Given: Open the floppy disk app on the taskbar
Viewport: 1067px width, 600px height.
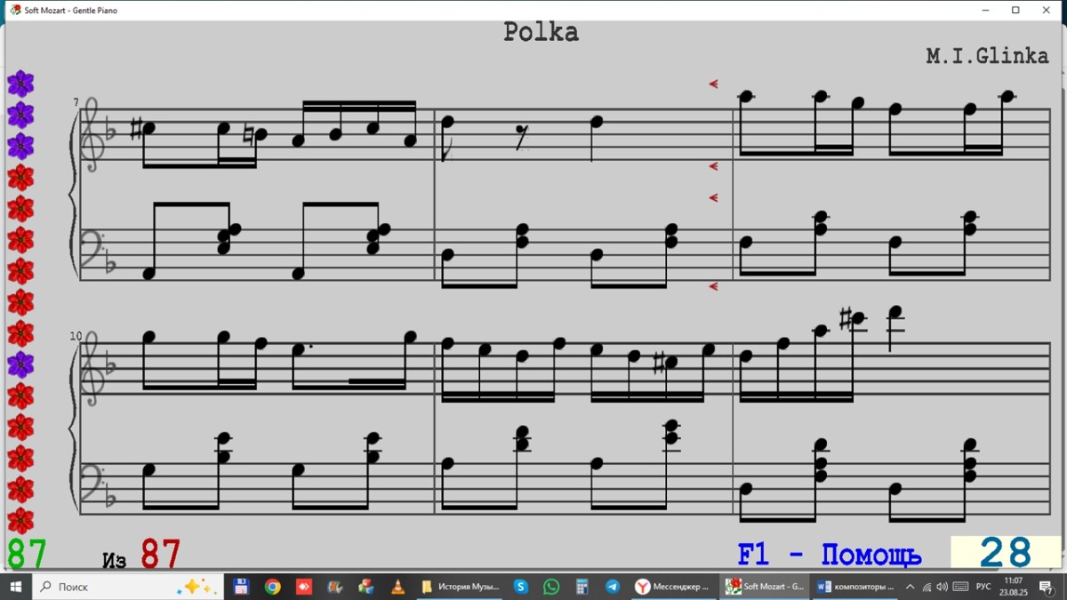Looking at the screenshot, I should [x=240, y=587].
